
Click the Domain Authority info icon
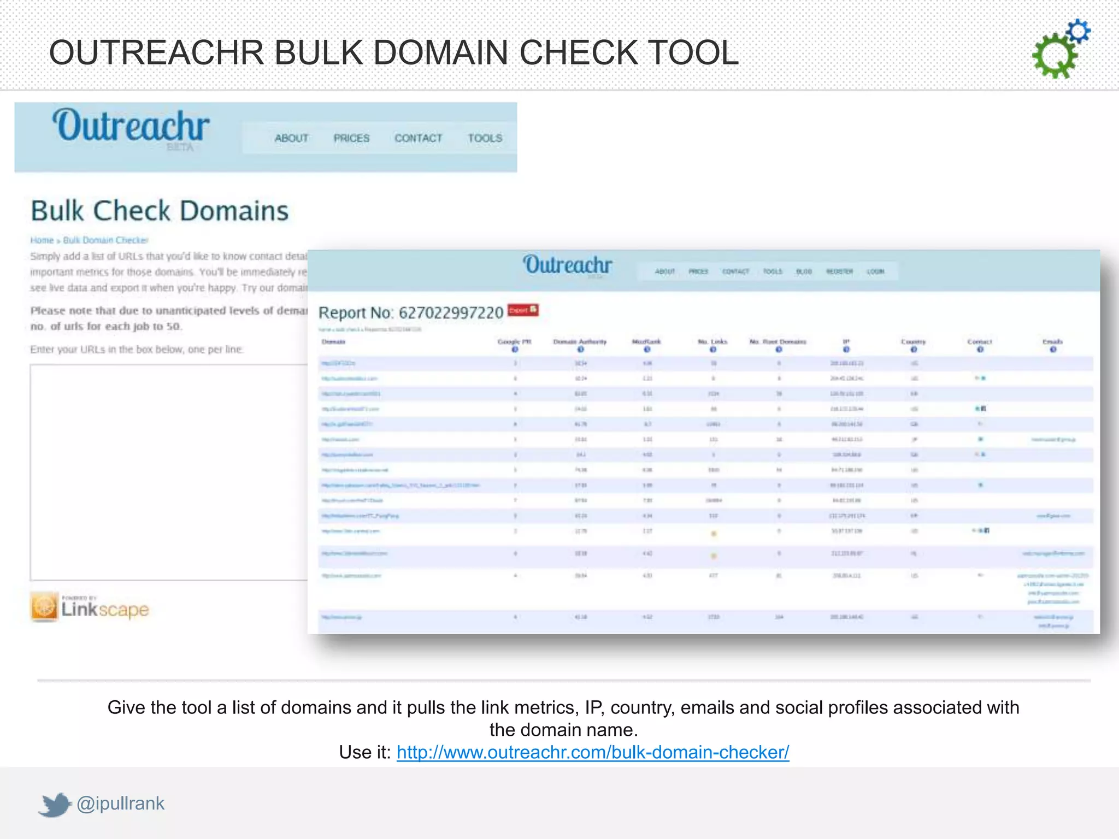(x=580, y=350)
